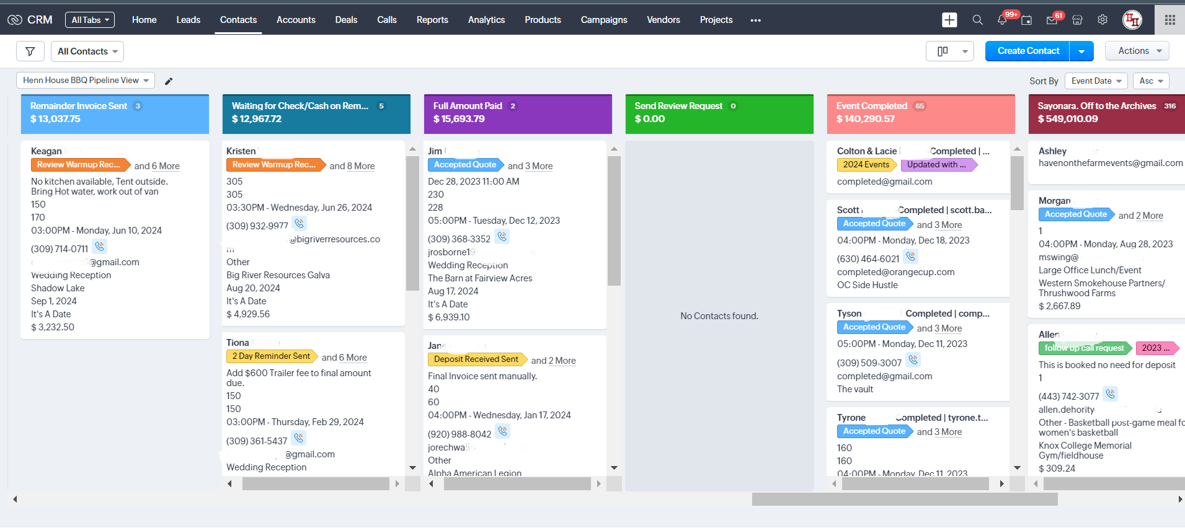Switch to the Deals tab
Image resolution: width=1185 pixels, height=528 pixels.
tap(346, 20)
